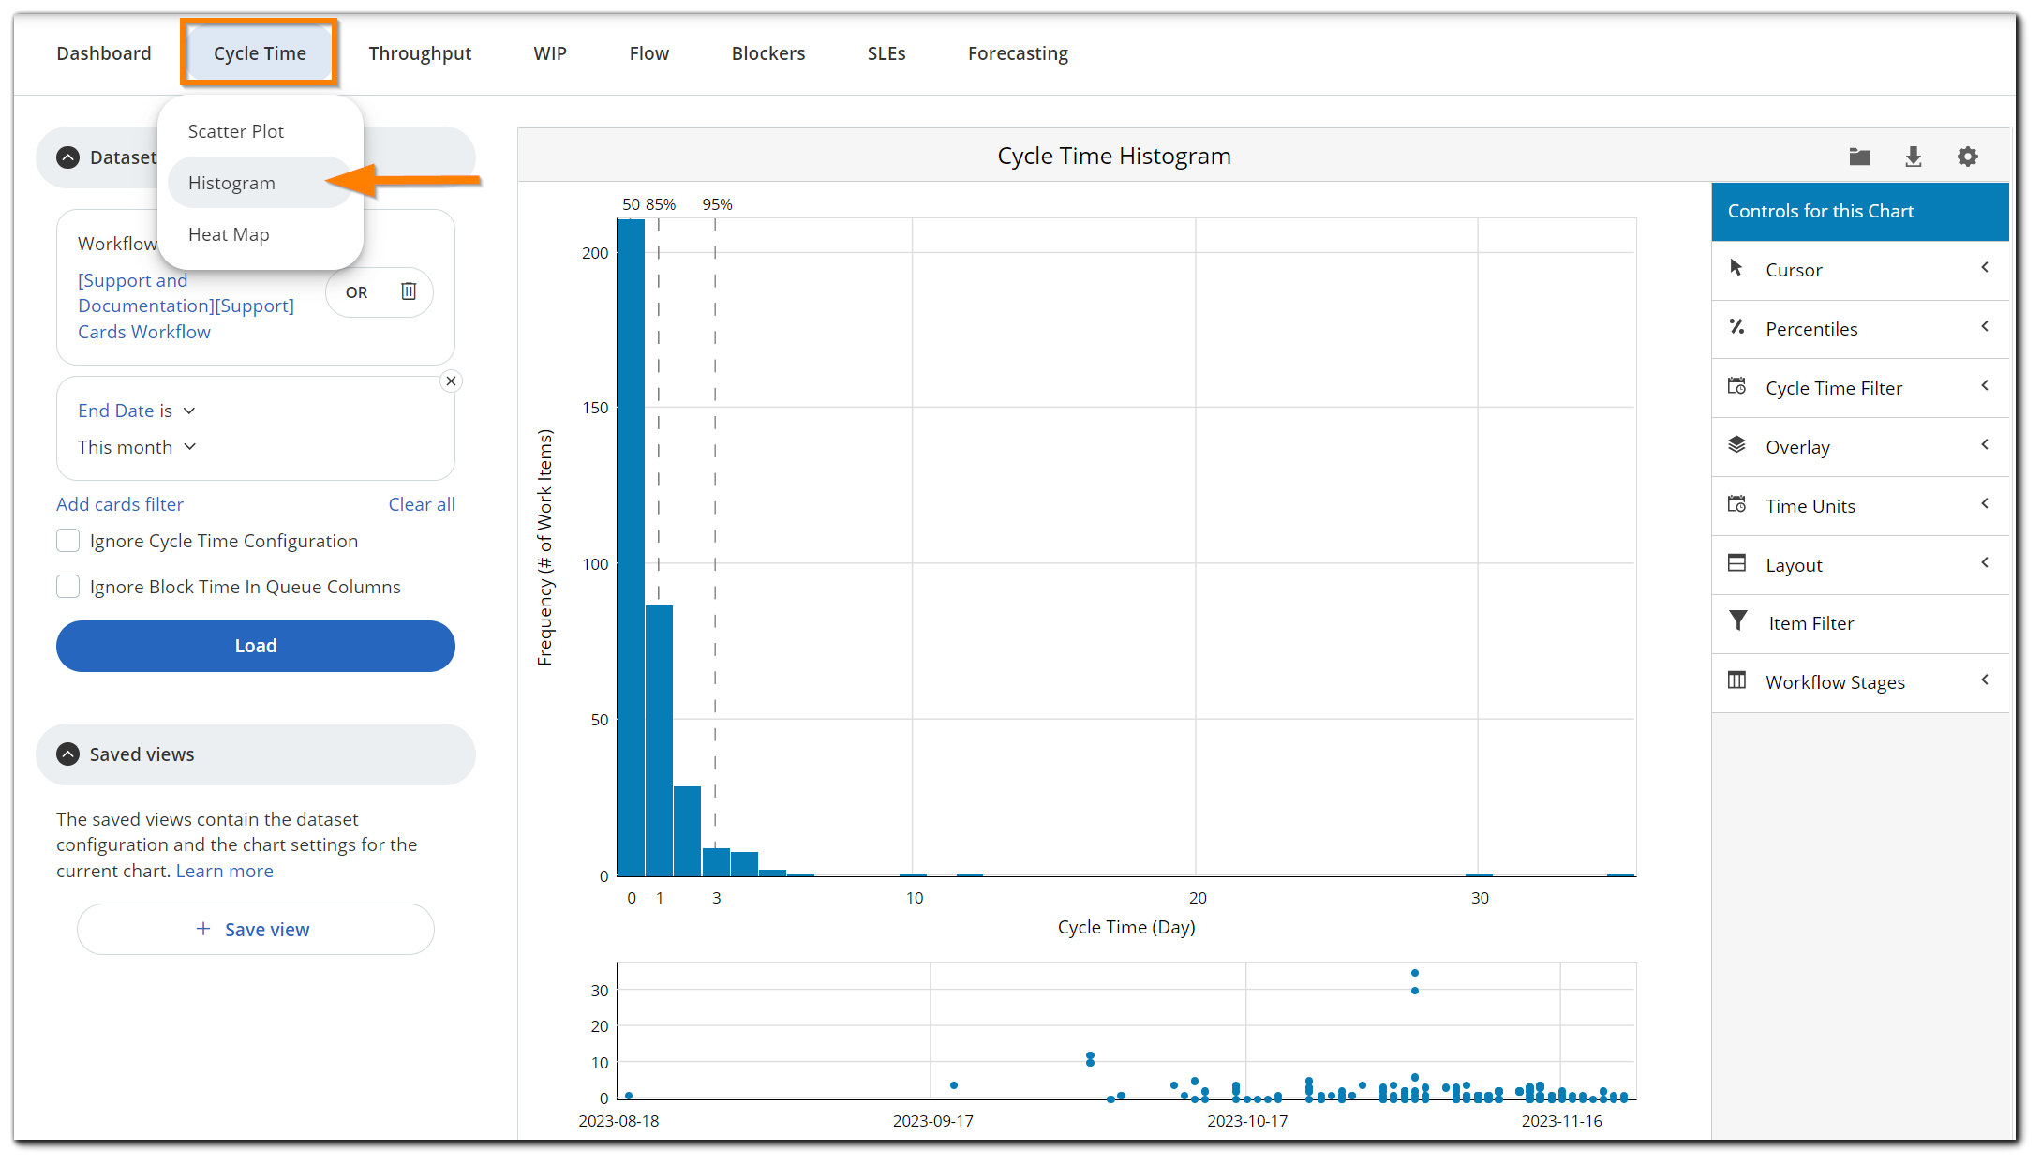Image resolution: width=2041 pixels, height=1165 pixels.
Task: Select Heat Map from the Cycle Time menu
Action: 229,234
